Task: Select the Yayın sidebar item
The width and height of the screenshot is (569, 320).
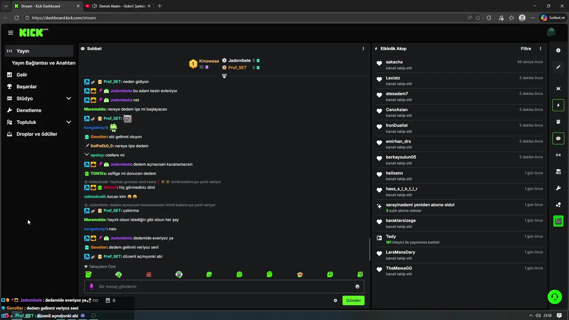Action: tap(39, 51)
